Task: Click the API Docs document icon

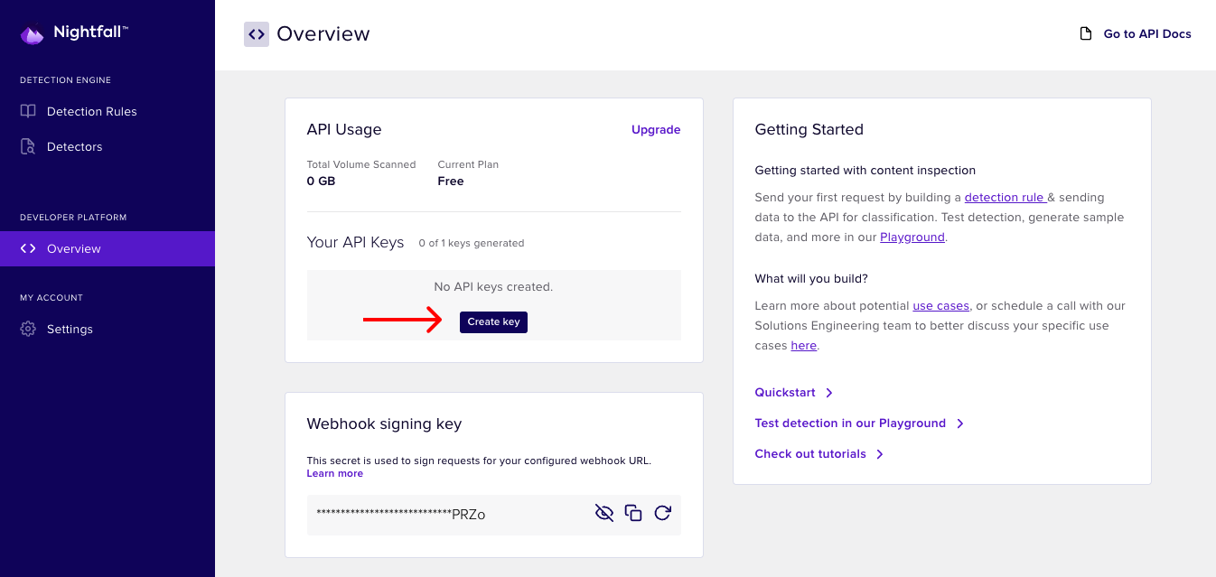Action: pyautogui.click(x=1086, y=34)
